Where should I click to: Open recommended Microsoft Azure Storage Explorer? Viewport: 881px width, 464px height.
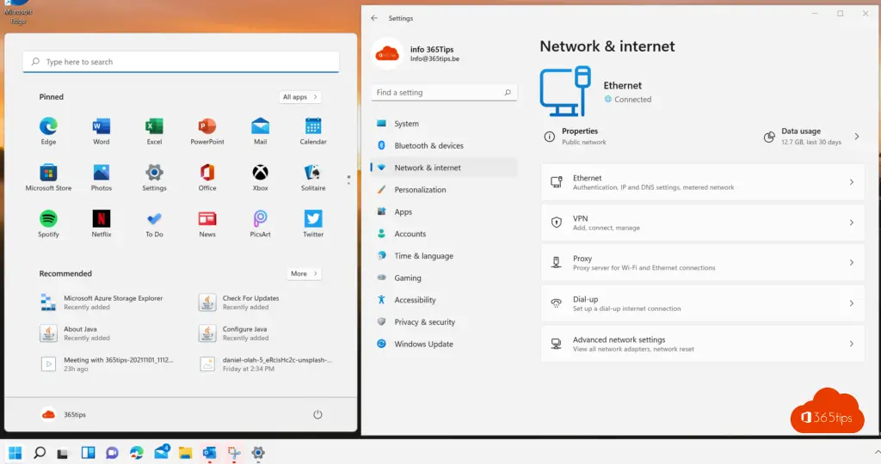(102, 302)
